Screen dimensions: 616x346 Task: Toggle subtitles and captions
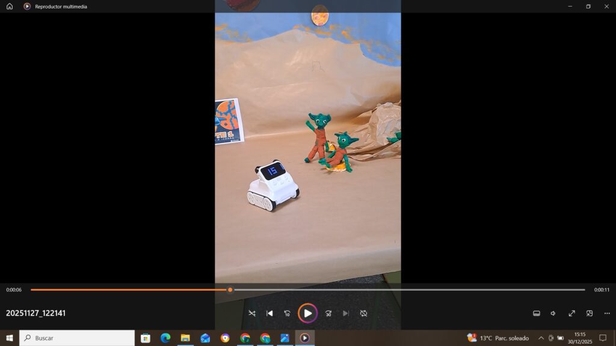537,313
